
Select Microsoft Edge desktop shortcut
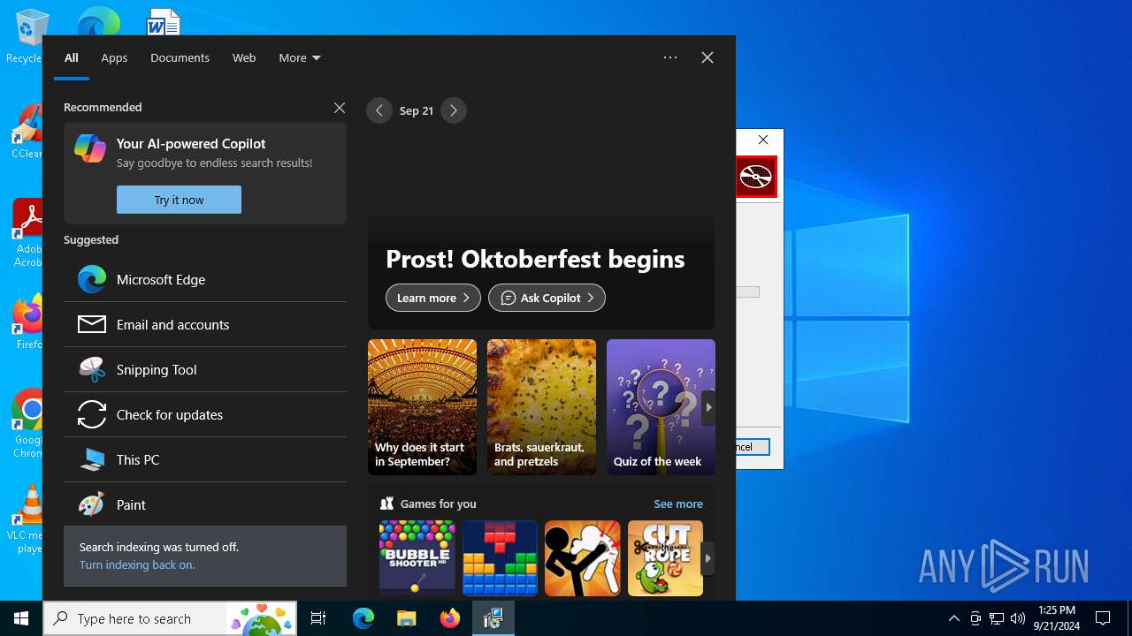98,19
